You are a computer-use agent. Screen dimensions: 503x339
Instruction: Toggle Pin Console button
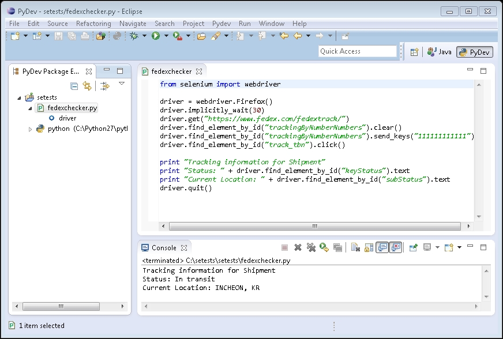[x=414, y=247]
